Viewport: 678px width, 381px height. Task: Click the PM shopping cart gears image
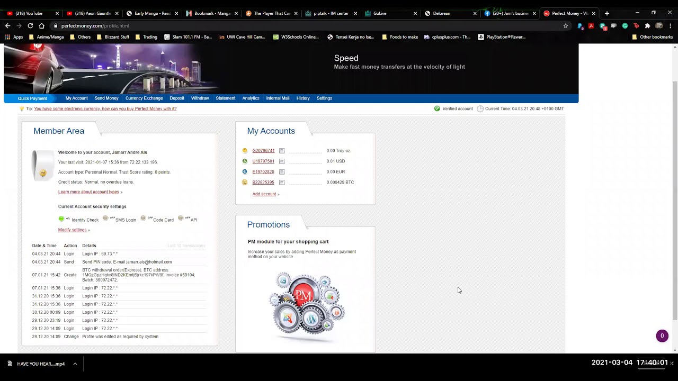[306, 307]
